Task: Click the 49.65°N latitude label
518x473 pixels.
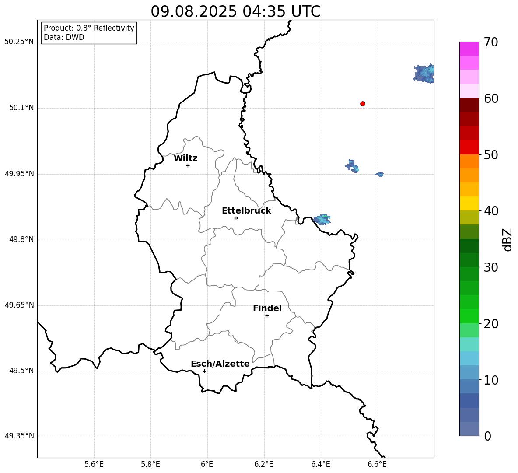Action: coord(19,305)
